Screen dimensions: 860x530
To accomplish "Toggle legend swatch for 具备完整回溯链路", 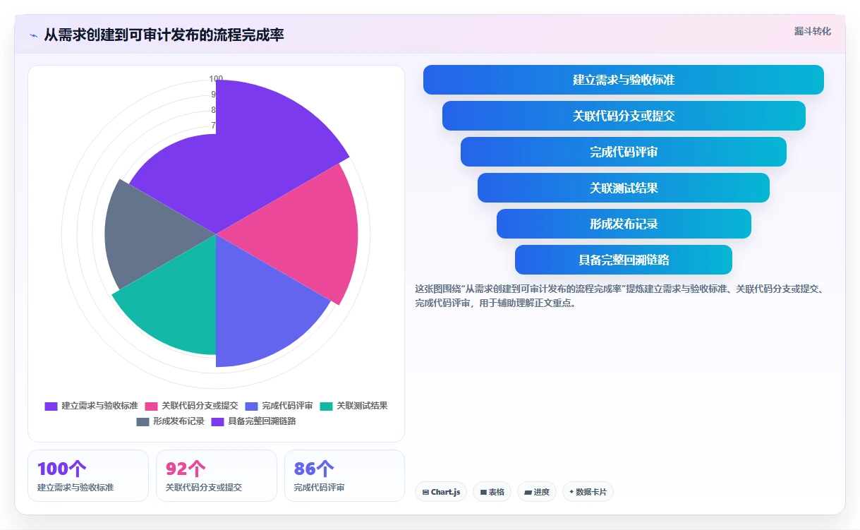I will tap(217, 422).
